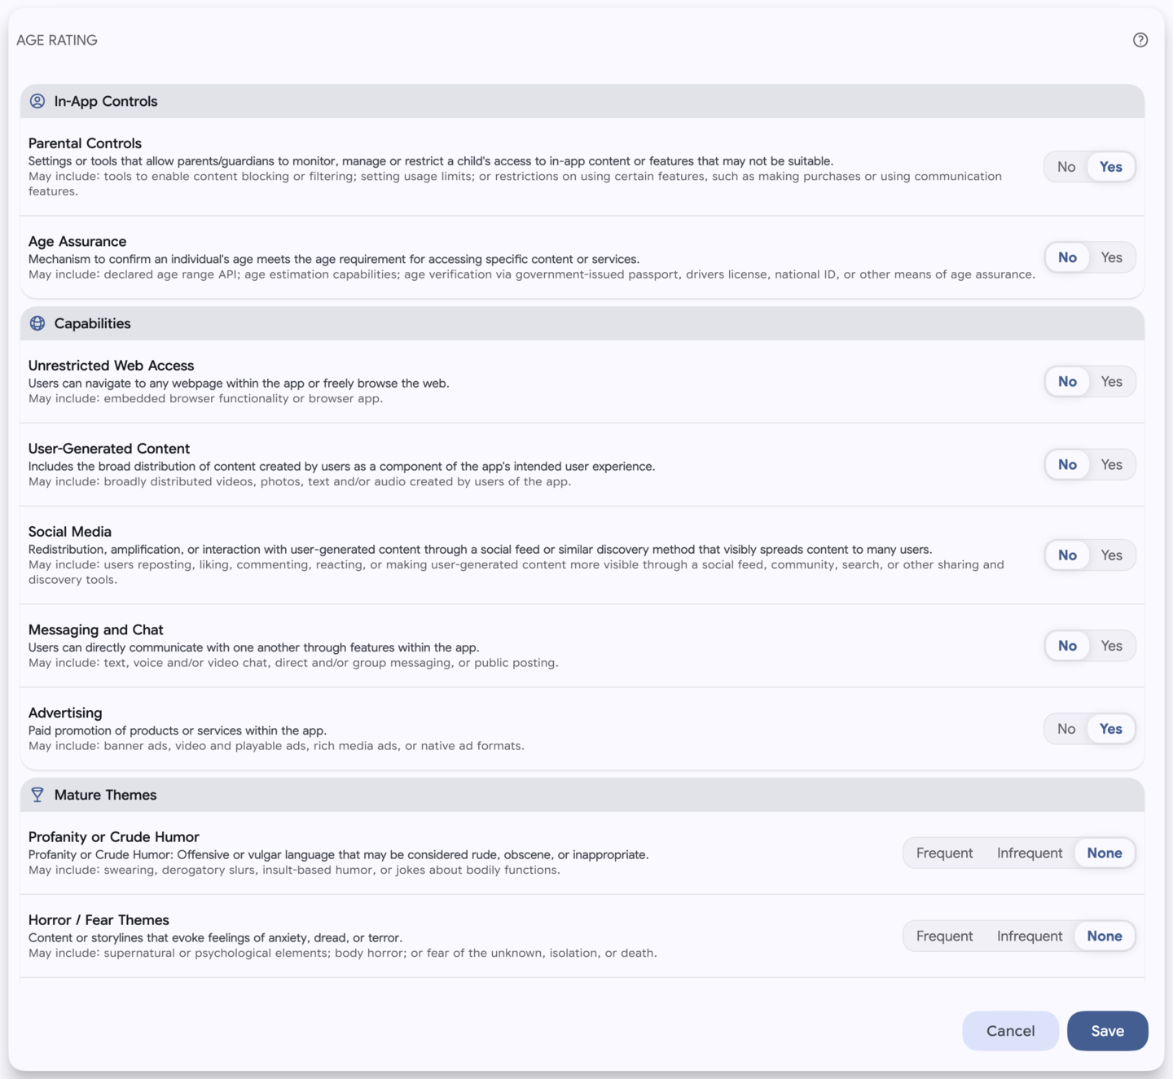This screenshot has width=1173, height=1079.
Task: Click the Messaging and Chat heading
Action: click(96, 630)
